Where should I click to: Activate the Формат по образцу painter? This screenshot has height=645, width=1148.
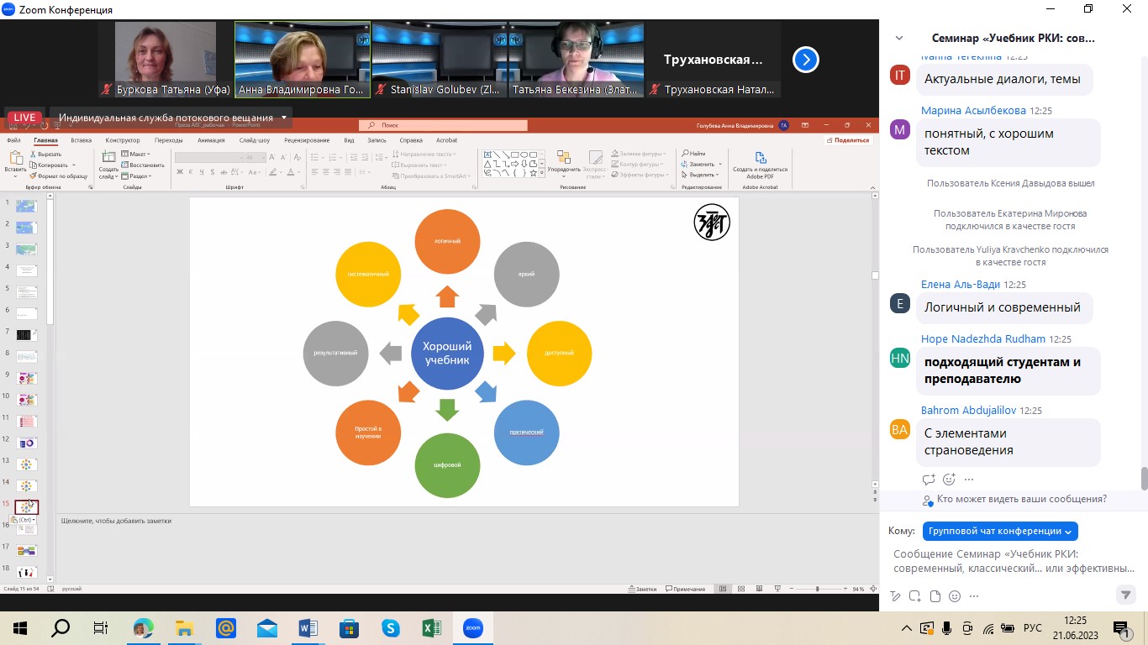pos(59,176)
